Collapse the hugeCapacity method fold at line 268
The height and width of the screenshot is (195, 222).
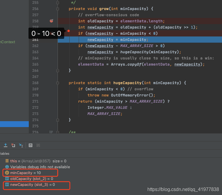[x=58, y=83]
